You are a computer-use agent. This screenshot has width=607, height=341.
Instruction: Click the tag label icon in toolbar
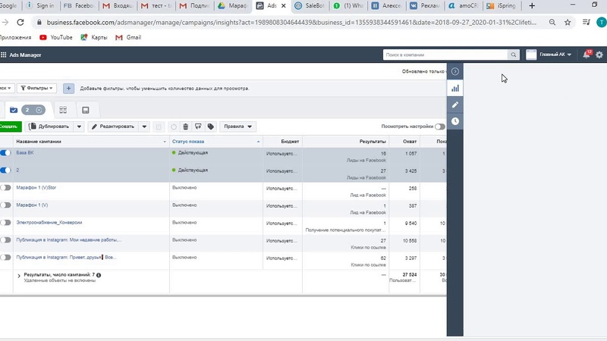click(x=211, y=127)
